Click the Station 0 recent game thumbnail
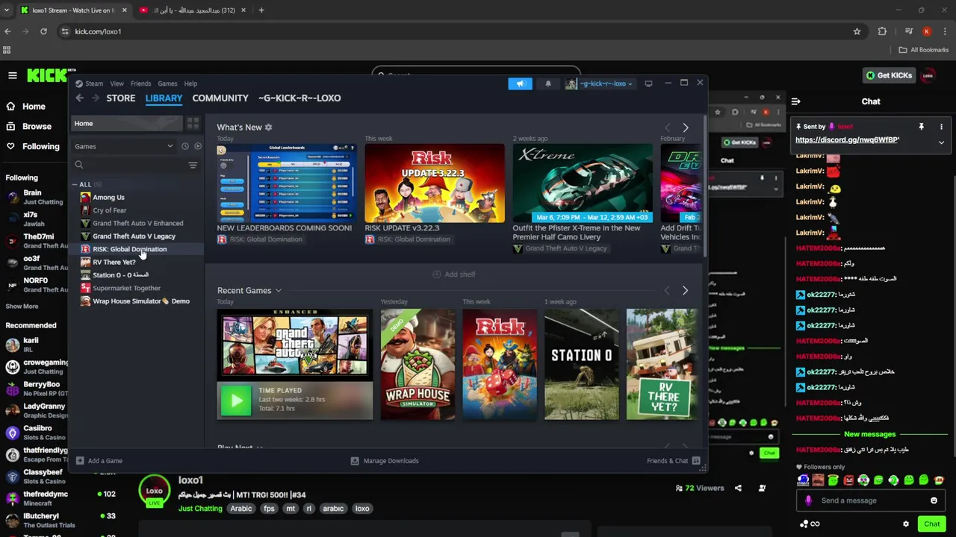The height and width of the screenshot is (537, 956). [582, 364]
